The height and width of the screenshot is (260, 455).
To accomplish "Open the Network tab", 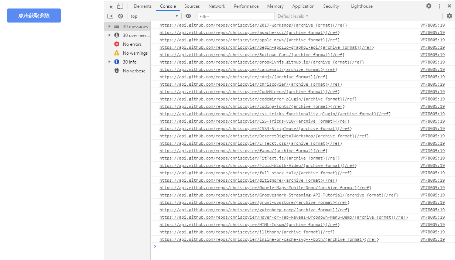I will coord(217,6).
